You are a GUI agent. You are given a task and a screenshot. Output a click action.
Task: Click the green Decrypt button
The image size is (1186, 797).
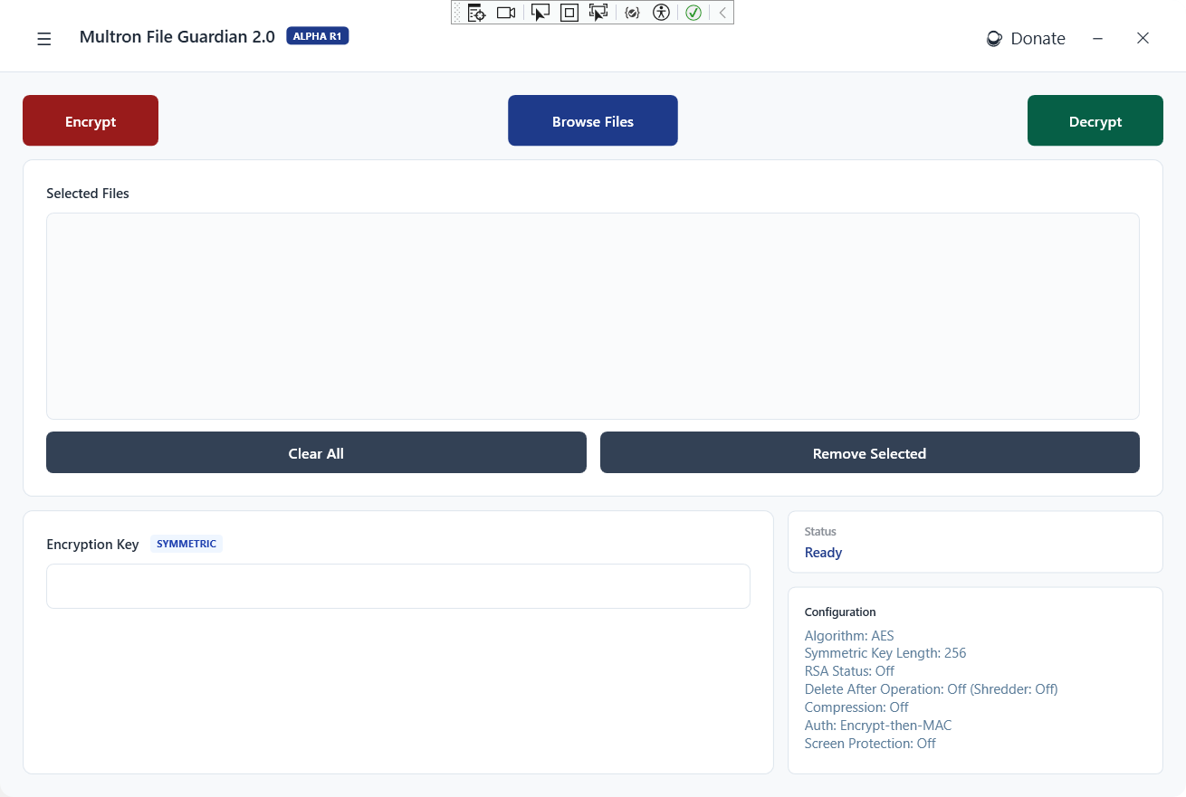(x=1095, y=120)
